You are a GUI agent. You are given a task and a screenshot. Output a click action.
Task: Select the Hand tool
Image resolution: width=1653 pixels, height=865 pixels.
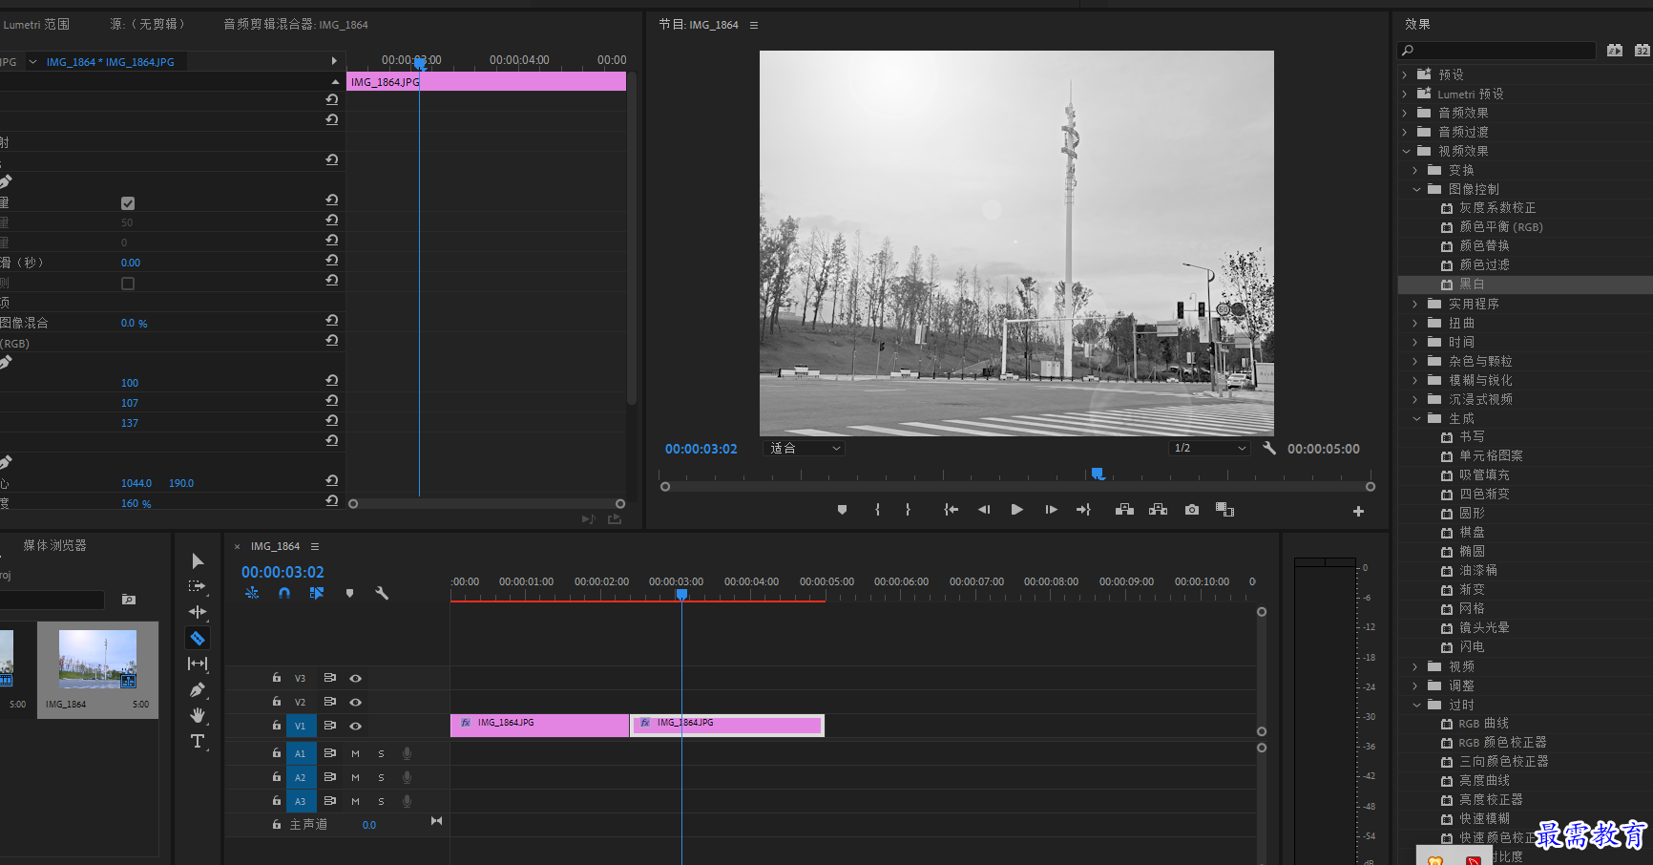coord(198,715)
